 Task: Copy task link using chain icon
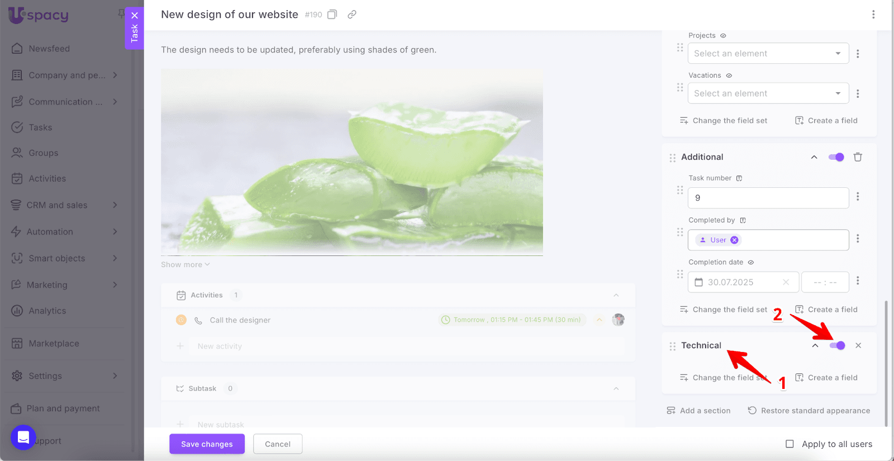coord(352,15)
